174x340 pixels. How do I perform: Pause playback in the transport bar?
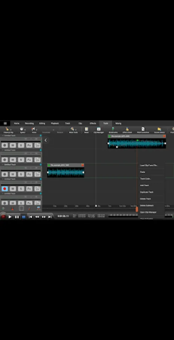(17, 217)
